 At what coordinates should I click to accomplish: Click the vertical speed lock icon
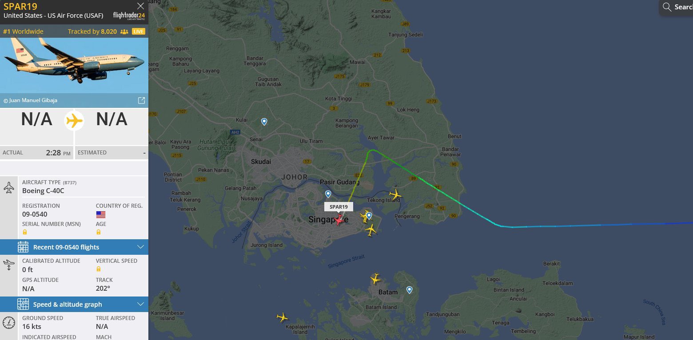[99, 269]
